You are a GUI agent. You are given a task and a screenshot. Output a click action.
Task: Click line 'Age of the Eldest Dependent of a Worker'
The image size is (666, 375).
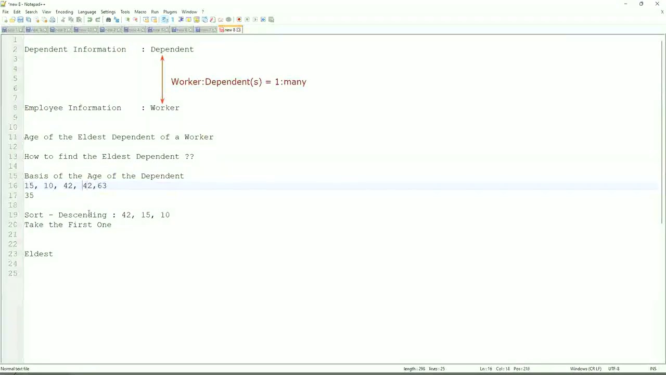pos(119,137)
